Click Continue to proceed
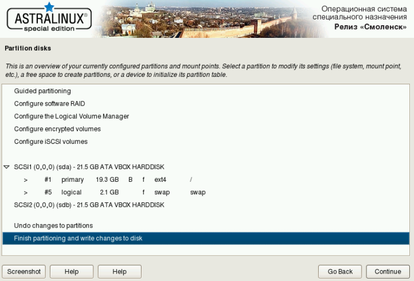Viewport: 414px width, 281px height. (388, 271)
